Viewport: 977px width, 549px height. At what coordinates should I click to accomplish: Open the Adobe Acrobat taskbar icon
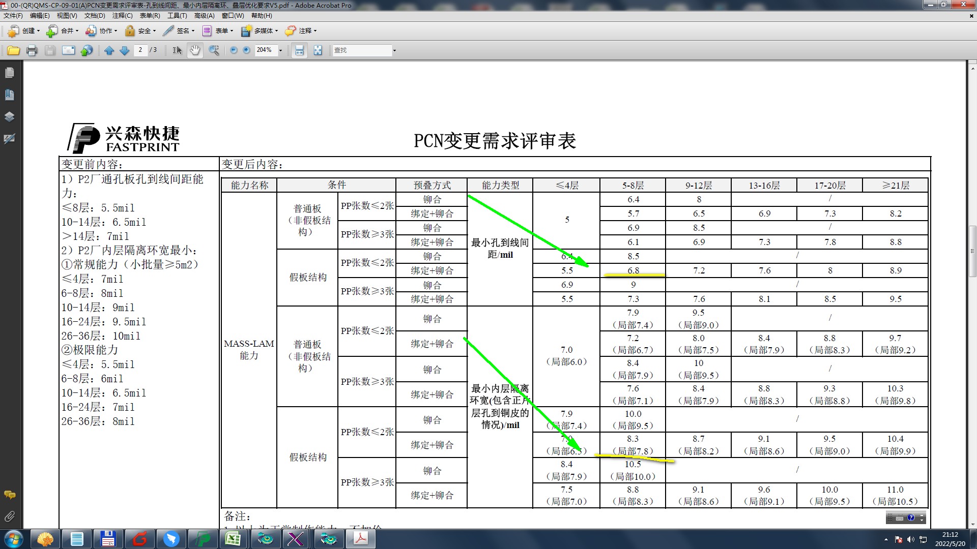pos(361,539)
